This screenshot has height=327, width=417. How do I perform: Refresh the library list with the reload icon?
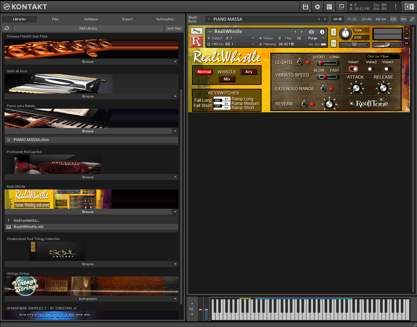pos(7,28)
